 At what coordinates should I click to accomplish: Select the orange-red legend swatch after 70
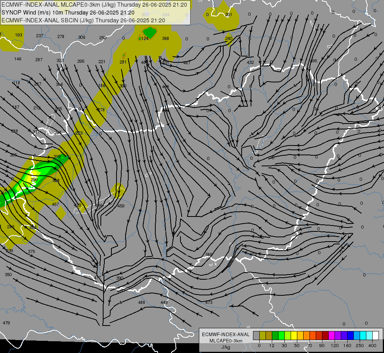(x=313, y=335)
